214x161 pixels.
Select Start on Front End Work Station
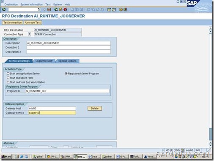point(8,82)
